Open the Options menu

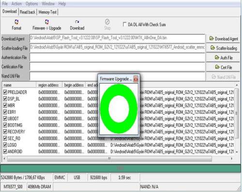point(32,3)
